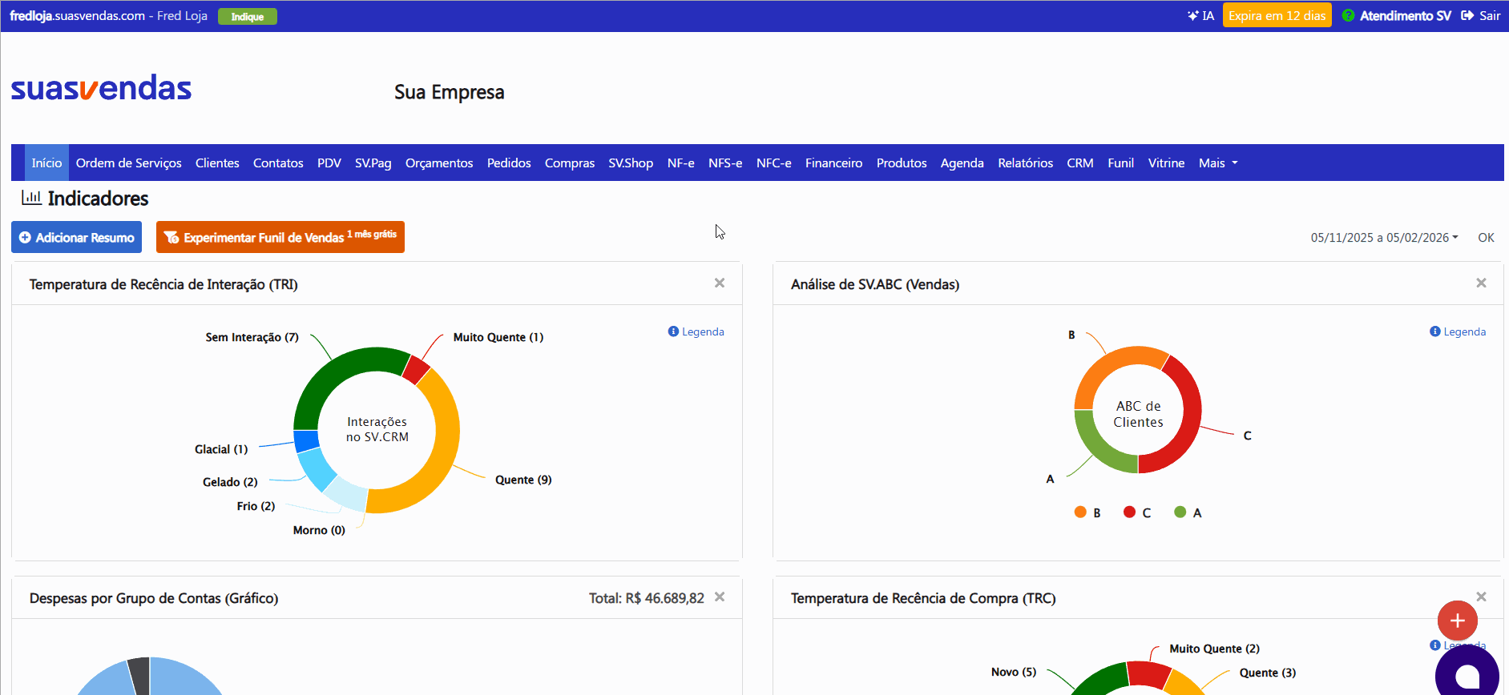The height and width of the screenshot is (695, 1509).
Task: Go to Financeiro section
Action: [x=834, y=163]
